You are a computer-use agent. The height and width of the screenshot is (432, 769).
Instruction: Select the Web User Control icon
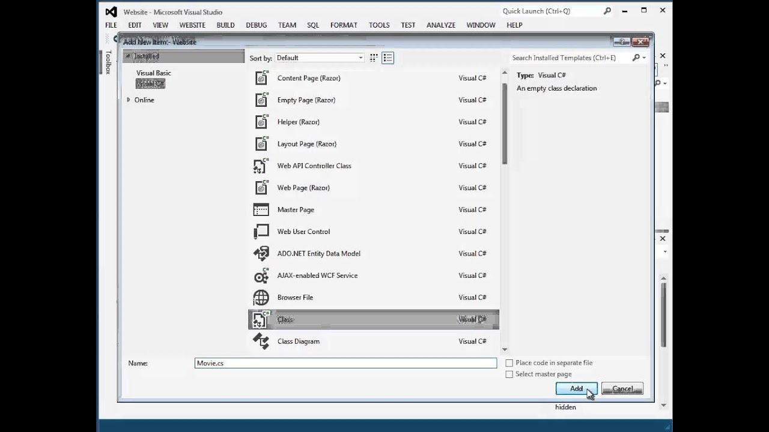(x=261, y=232)
